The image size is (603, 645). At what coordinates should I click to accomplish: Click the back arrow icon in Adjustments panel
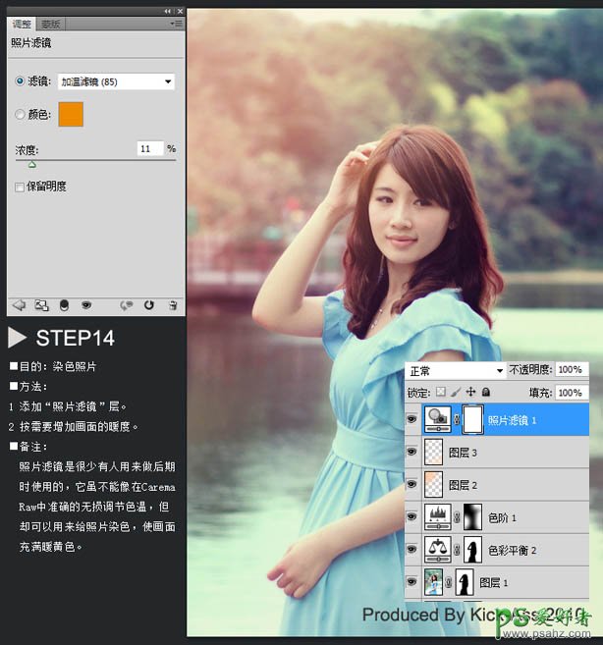tap(18, 305)
